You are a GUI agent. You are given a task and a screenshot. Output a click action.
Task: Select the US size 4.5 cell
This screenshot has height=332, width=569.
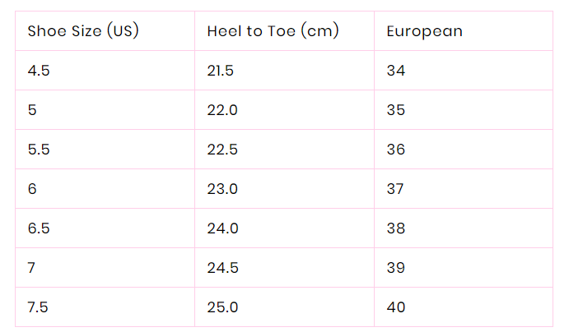[39, 71]
